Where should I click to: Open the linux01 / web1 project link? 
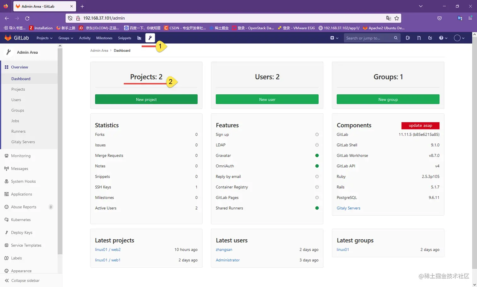[x=108, y=260]
